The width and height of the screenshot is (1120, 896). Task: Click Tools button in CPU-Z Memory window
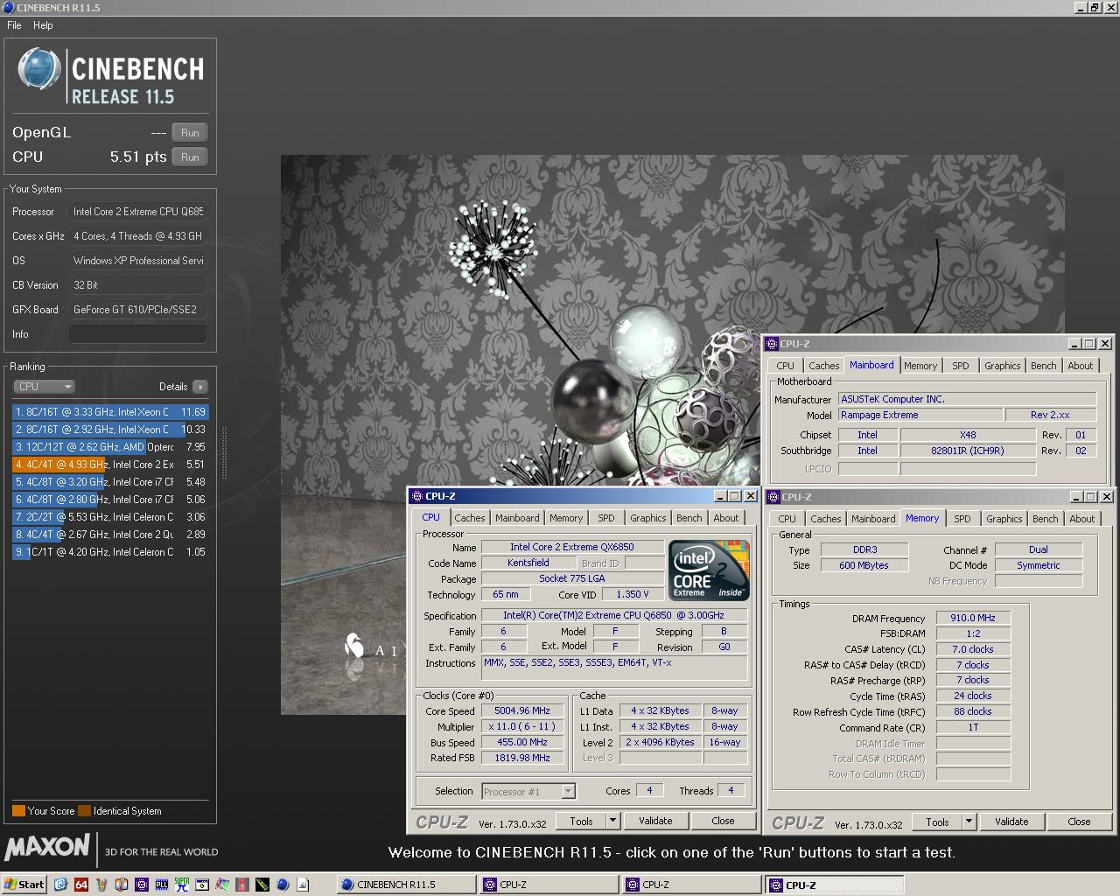tap(937, 822)
